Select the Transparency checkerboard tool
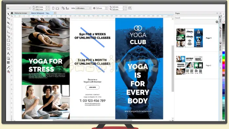Image resolution: width=229 pixels, height=129 pixels. pyautogui.click(x=8, y=63)
